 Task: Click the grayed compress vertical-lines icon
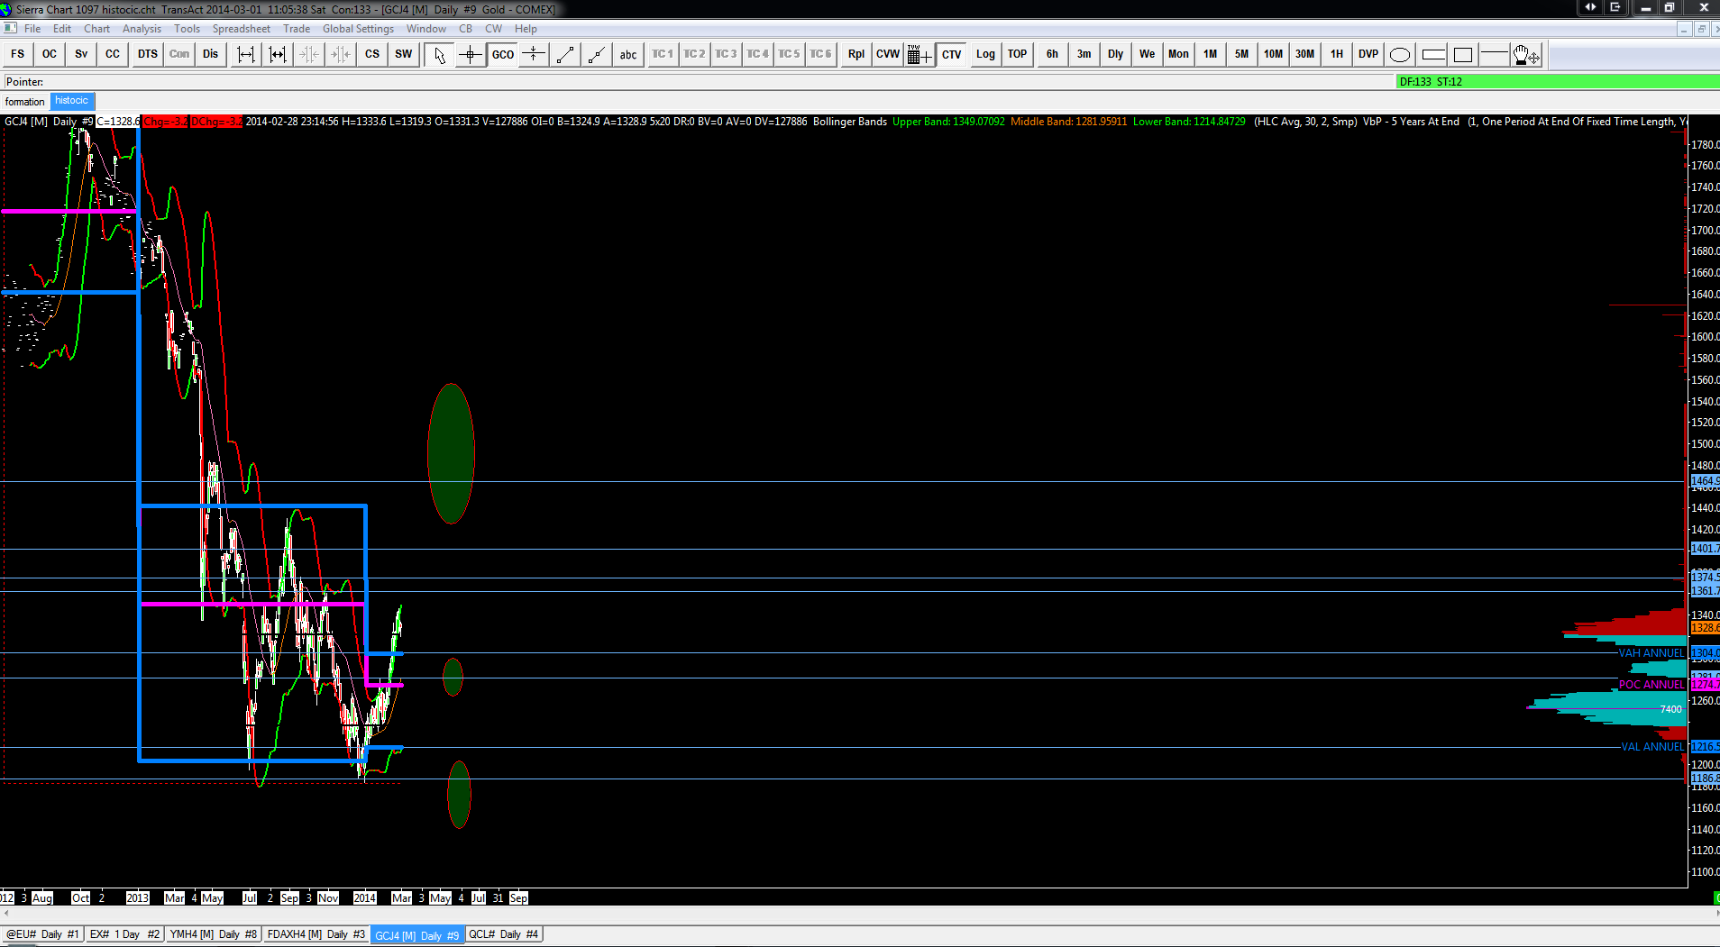pos(340,54)
